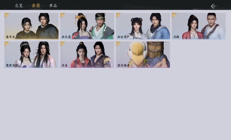Pick the 霓荷花影 pink-robed outfit set
Image resolution: width=231 pixels, height=140 pixels.
(31, 55)
